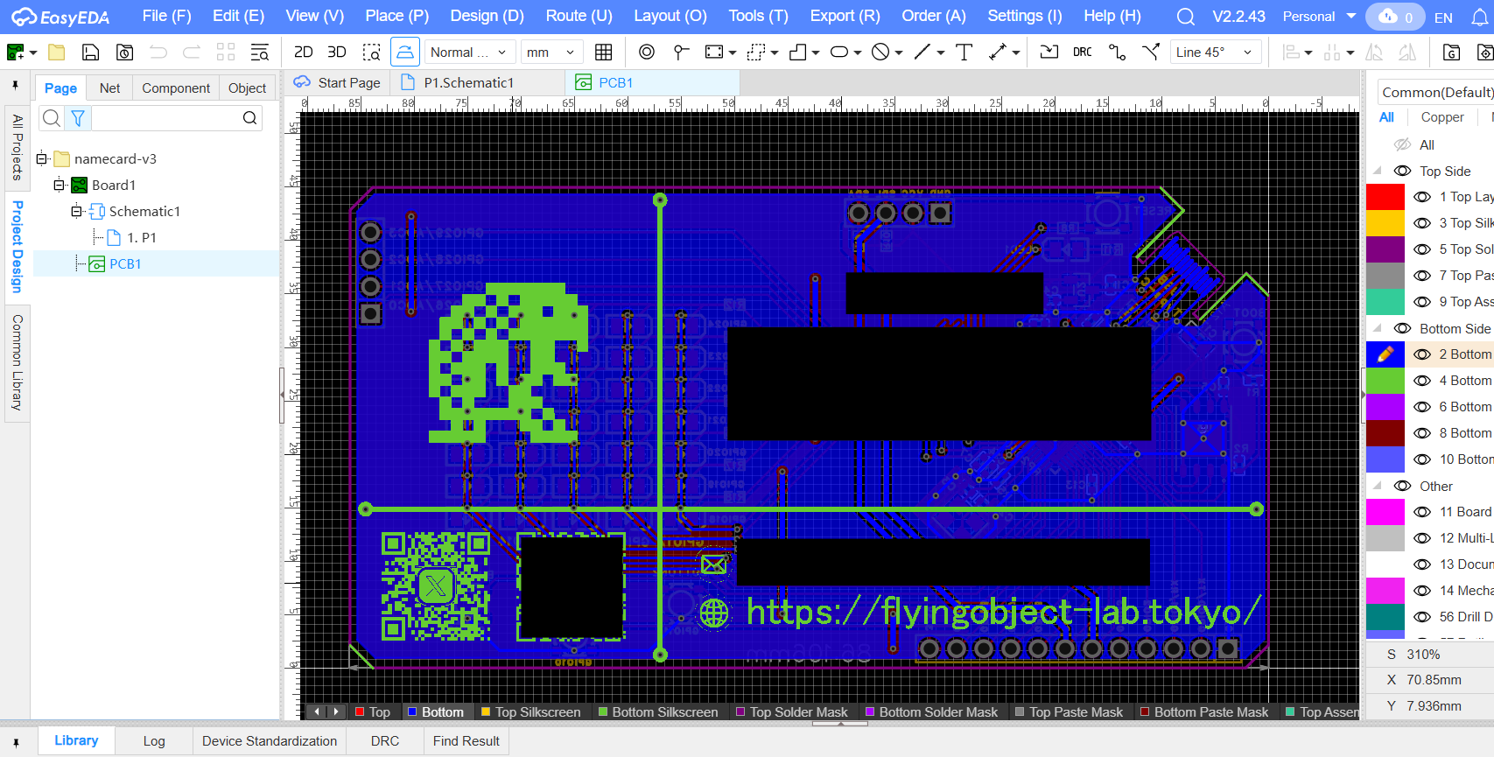The height and width of the screenshot is (757, 1494).
Task: Select the Bottom Silkscreen layer button
Action: pos(663,711)
